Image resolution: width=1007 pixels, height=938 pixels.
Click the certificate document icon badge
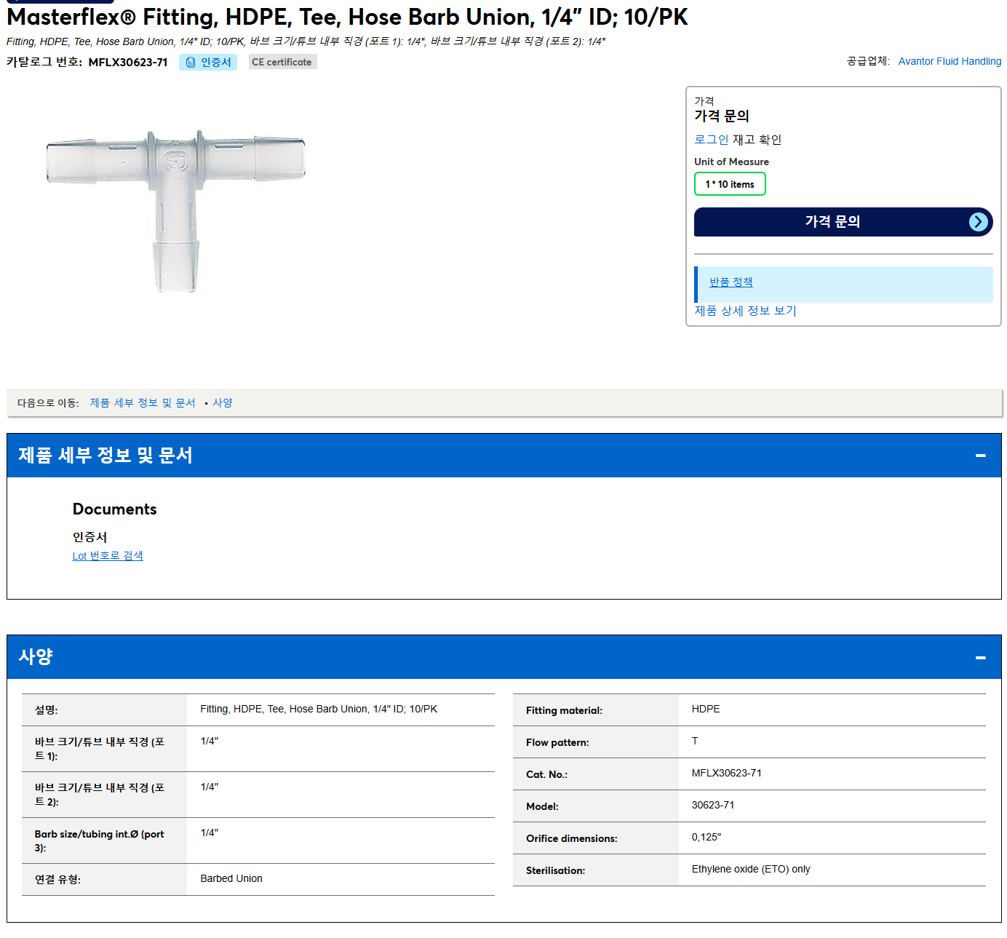191,63
